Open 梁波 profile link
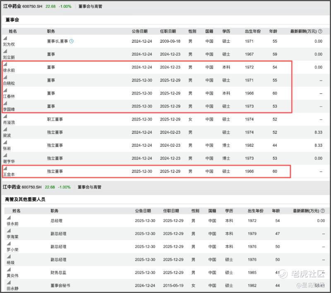Image resolution: width=331 pixels, height=293 pixels. [x=7, y=135]
